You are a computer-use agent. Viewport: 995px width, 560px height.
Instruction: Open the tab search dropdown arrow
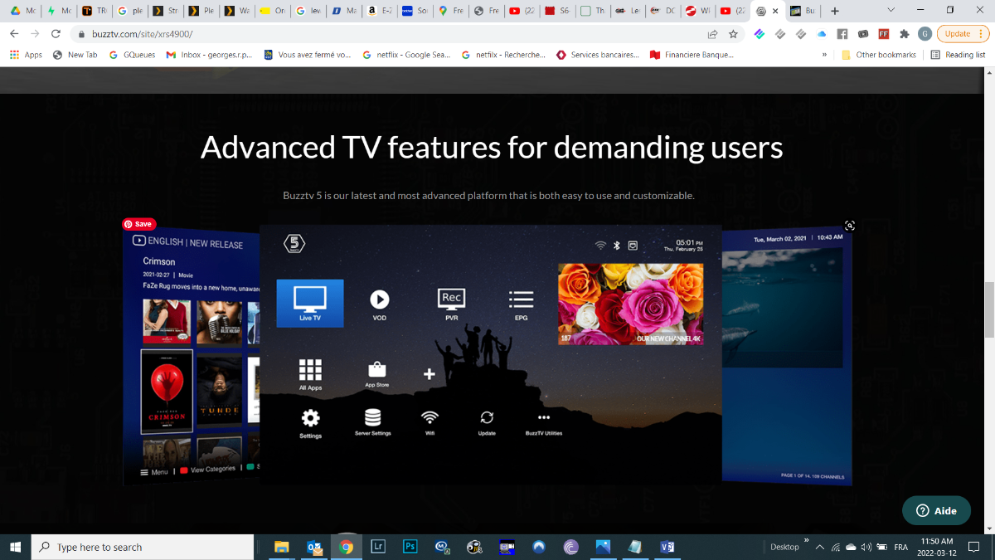point(891,11)
